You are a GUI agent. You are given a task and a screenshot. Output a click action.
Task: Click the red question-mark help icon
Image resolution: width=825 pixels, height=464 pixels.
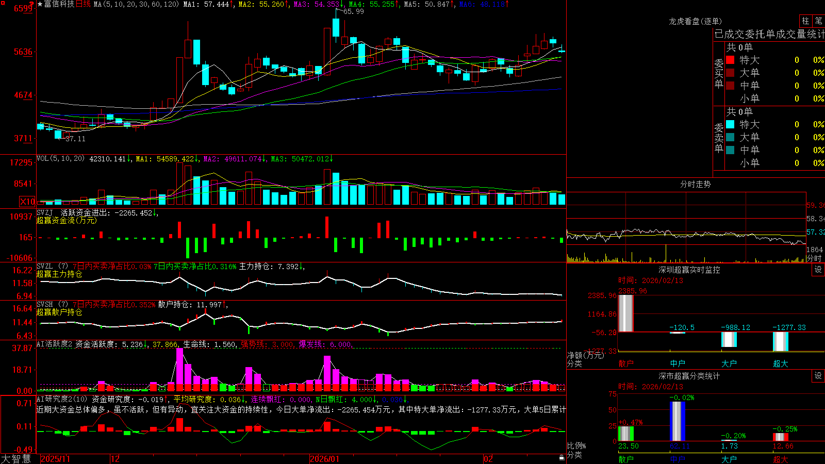tap(32, 4)
